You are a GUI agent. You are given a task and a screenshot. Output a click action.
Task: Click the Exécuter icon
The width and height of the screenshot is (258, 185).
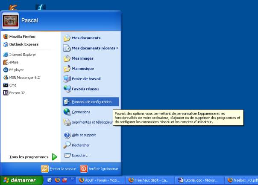[67, 155]
